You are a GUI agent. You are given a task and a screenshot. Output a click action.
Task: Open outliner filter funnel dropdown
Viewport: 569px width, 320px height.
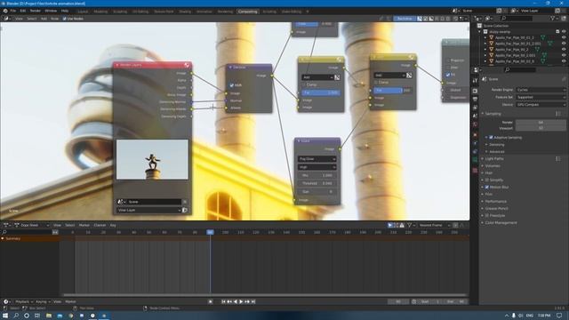coord(555,18)
